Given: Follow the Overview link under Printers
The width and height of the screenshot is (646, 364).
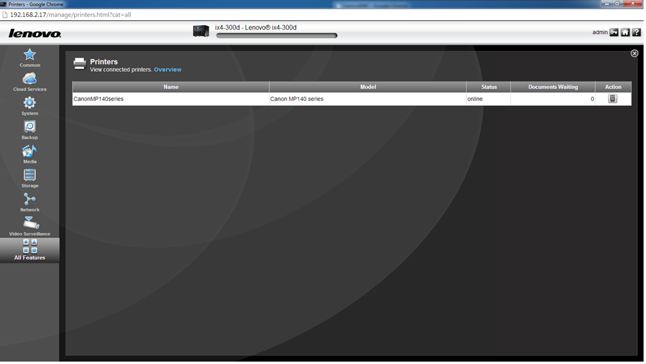Looking at the screenshot, I should [167, 70].
